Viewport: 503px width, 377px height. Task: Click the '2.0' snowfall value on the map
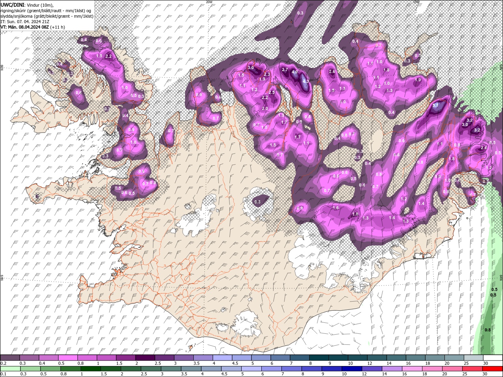(x=265, y=108)
